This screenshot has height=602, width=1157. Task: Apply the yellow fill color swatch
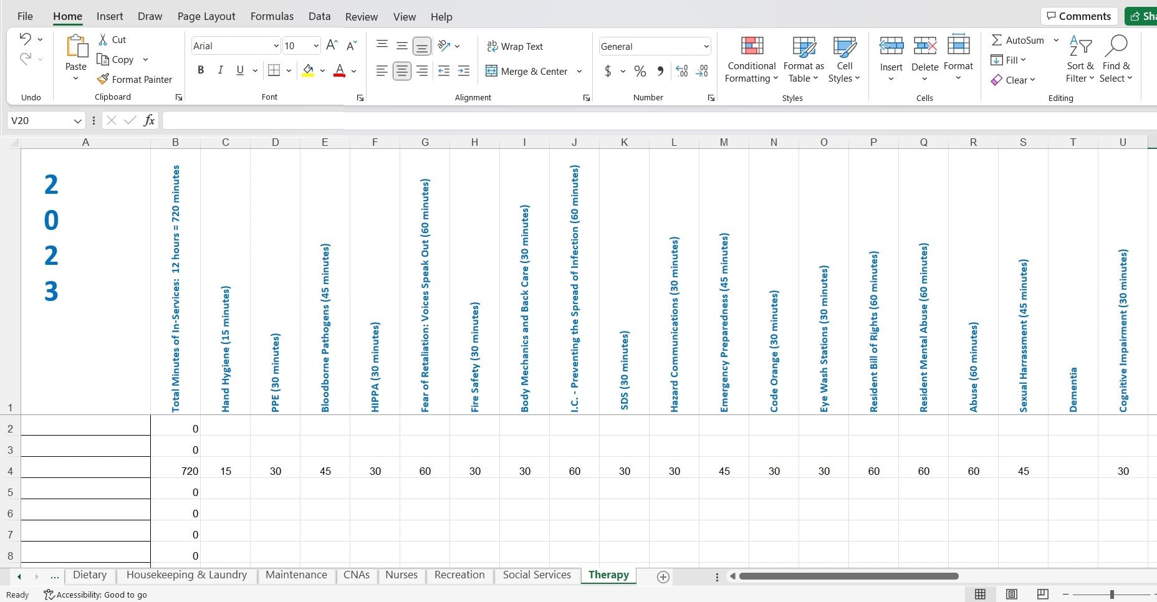(x=308, y=70)
